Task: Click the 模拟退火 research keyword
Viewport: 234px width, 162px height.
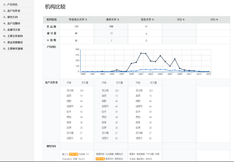Action: point(141,159)
